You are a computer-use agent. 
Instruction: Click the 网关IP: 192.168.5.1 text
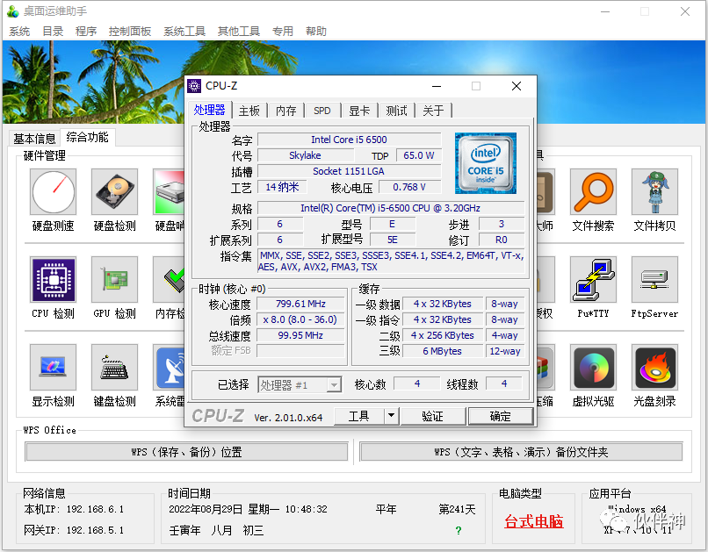point(74,530)
